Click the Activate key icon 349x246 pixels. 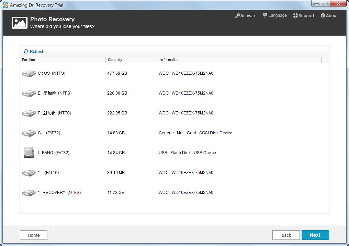237,15
